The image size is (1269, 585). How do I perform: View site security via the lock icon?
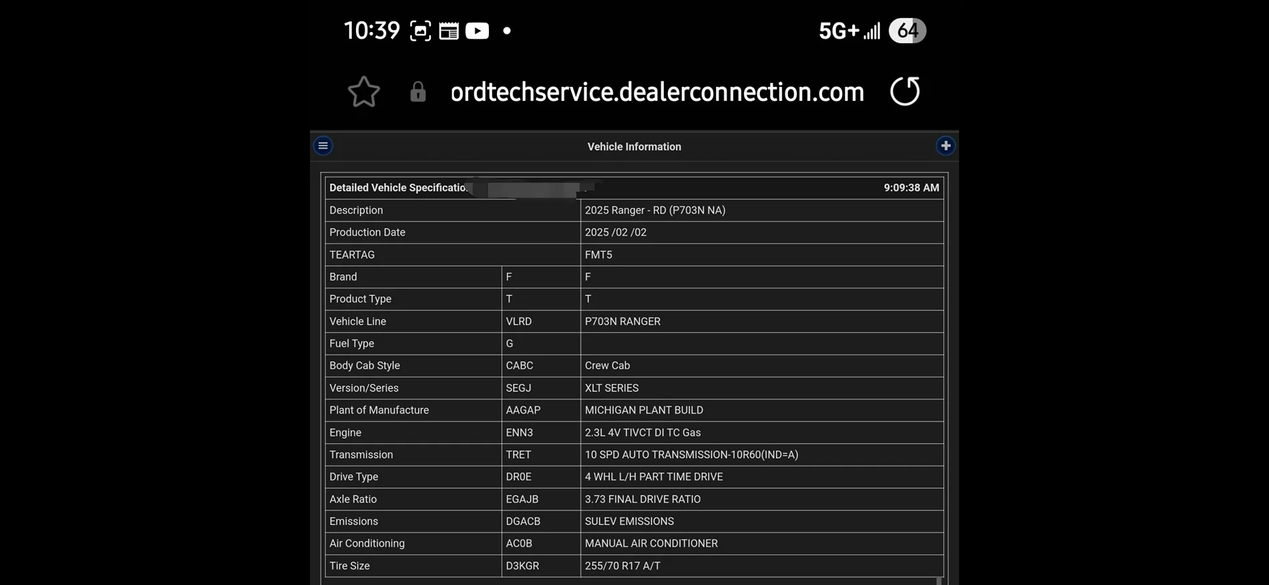[x=418, y=91]
